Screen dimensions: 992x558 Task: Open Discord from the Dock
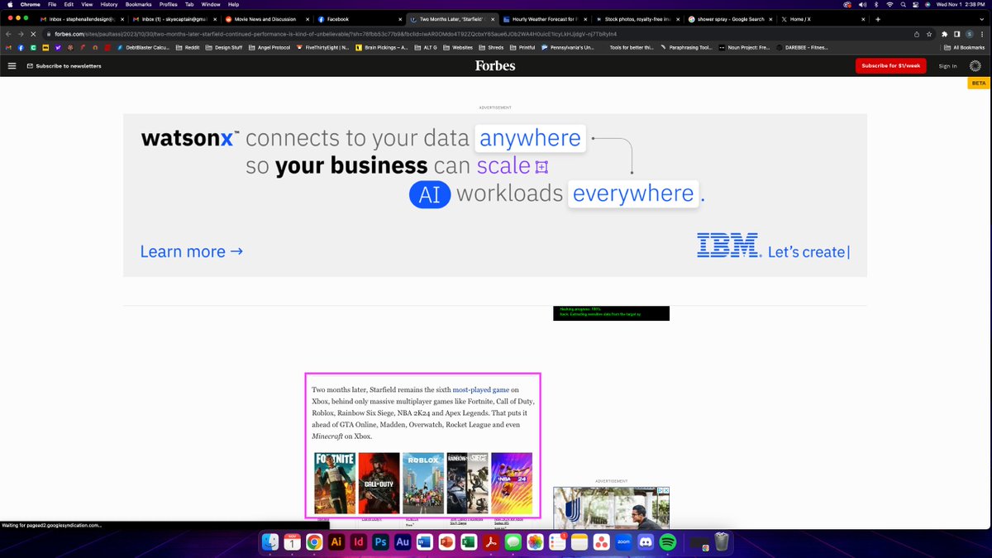[x=645, y=543]
